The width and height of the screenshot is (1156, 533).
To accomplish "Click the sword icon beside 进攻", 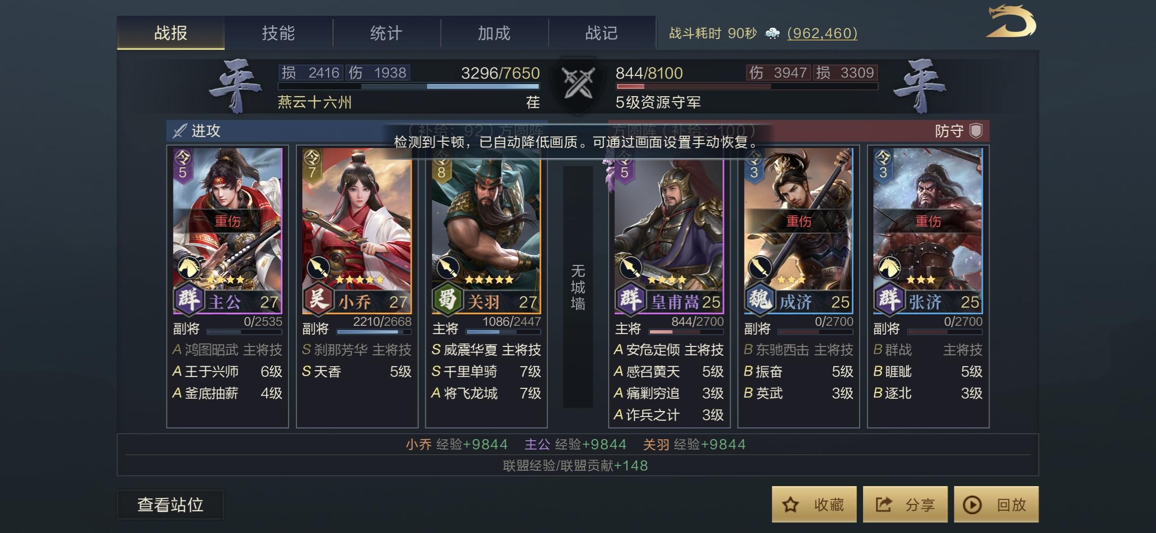I will (x=179, y=131).
